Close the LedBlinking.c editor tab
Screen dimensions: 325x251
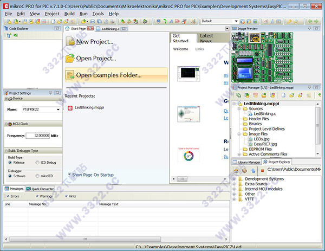coord(123,29)
